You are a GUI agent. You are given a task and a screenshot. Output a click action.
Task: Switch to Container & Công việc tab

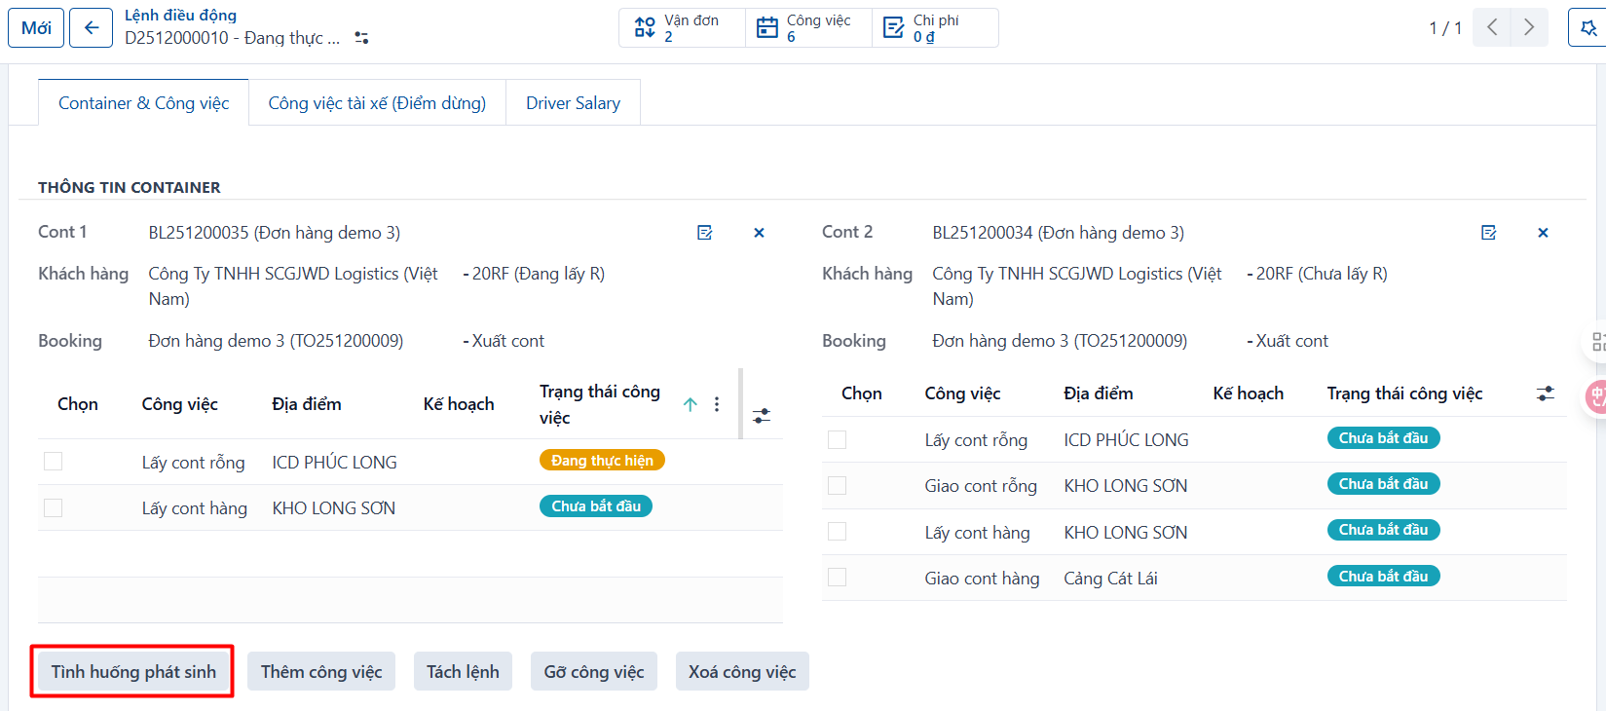coord(144,103)
